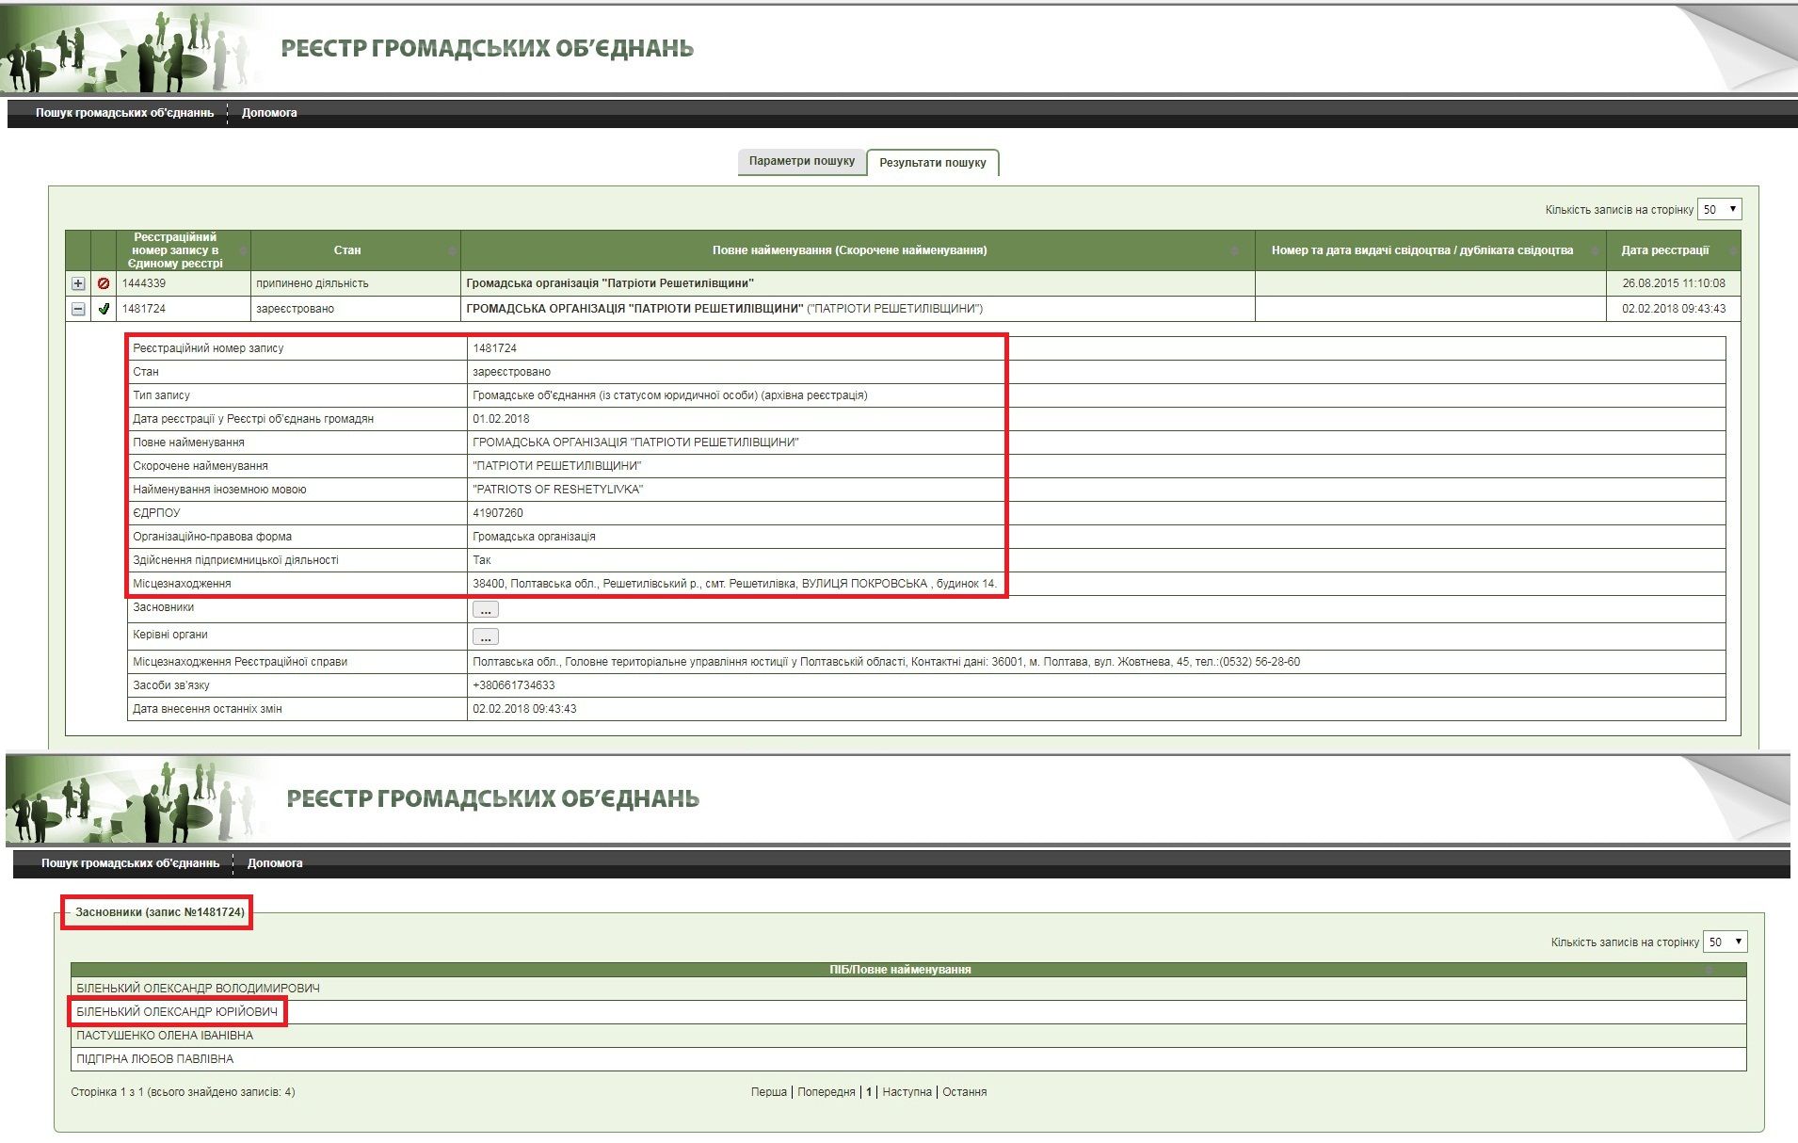This screenshot has height=1143, width=1798.
Task: Open records-per-page dropdown above search results table
Action: click(1719, 209)
